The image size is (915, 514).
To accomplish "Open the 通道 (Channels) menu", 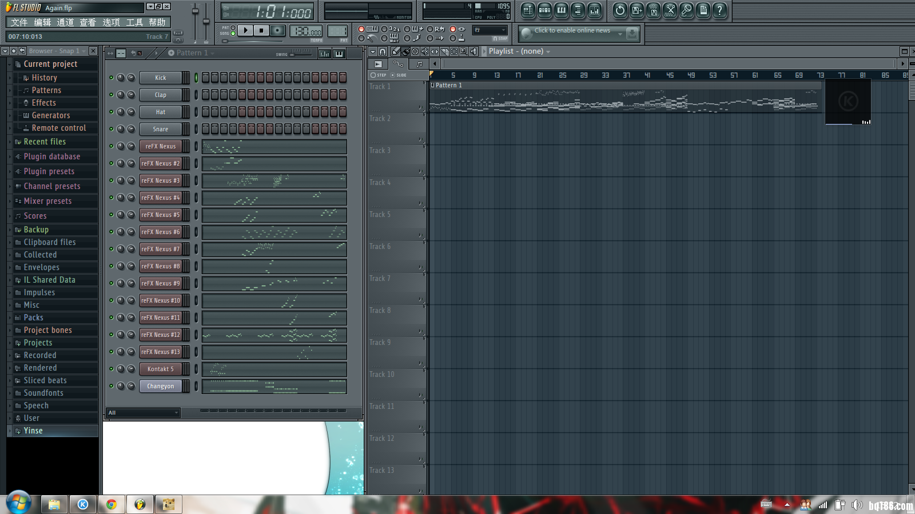I will pos(65,22).
